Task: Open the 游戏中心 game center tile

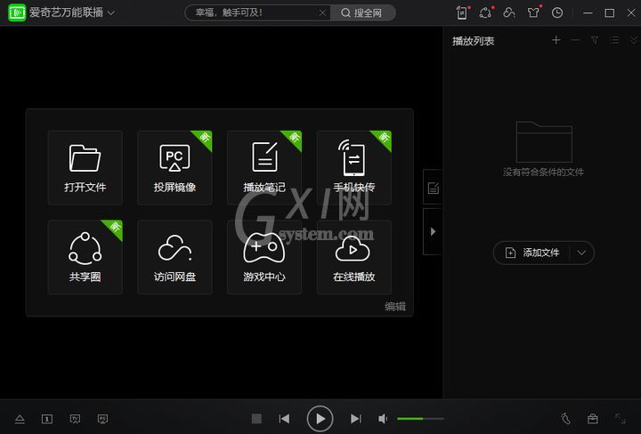Action: [x=264, y=257]
